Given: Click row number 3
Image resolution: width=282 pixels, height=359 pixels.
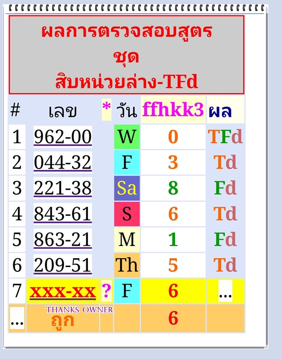Looking at the screenshot, I should pos(17,188).
